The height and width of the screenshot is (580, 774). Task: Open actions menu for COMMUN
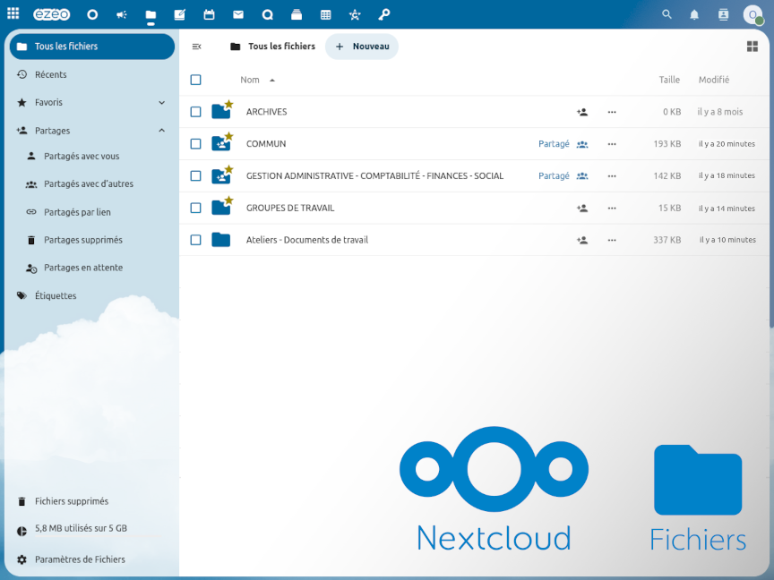tap(612, 144)
